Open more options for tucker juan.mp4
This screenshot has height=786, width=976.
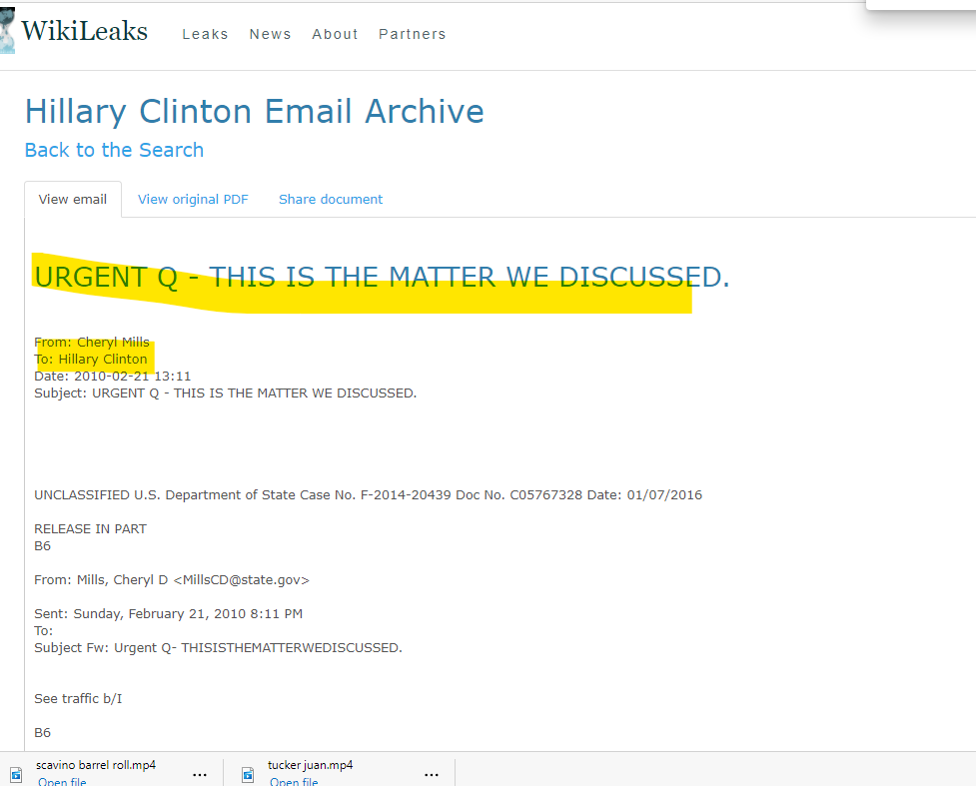click(x=432, y=775)
